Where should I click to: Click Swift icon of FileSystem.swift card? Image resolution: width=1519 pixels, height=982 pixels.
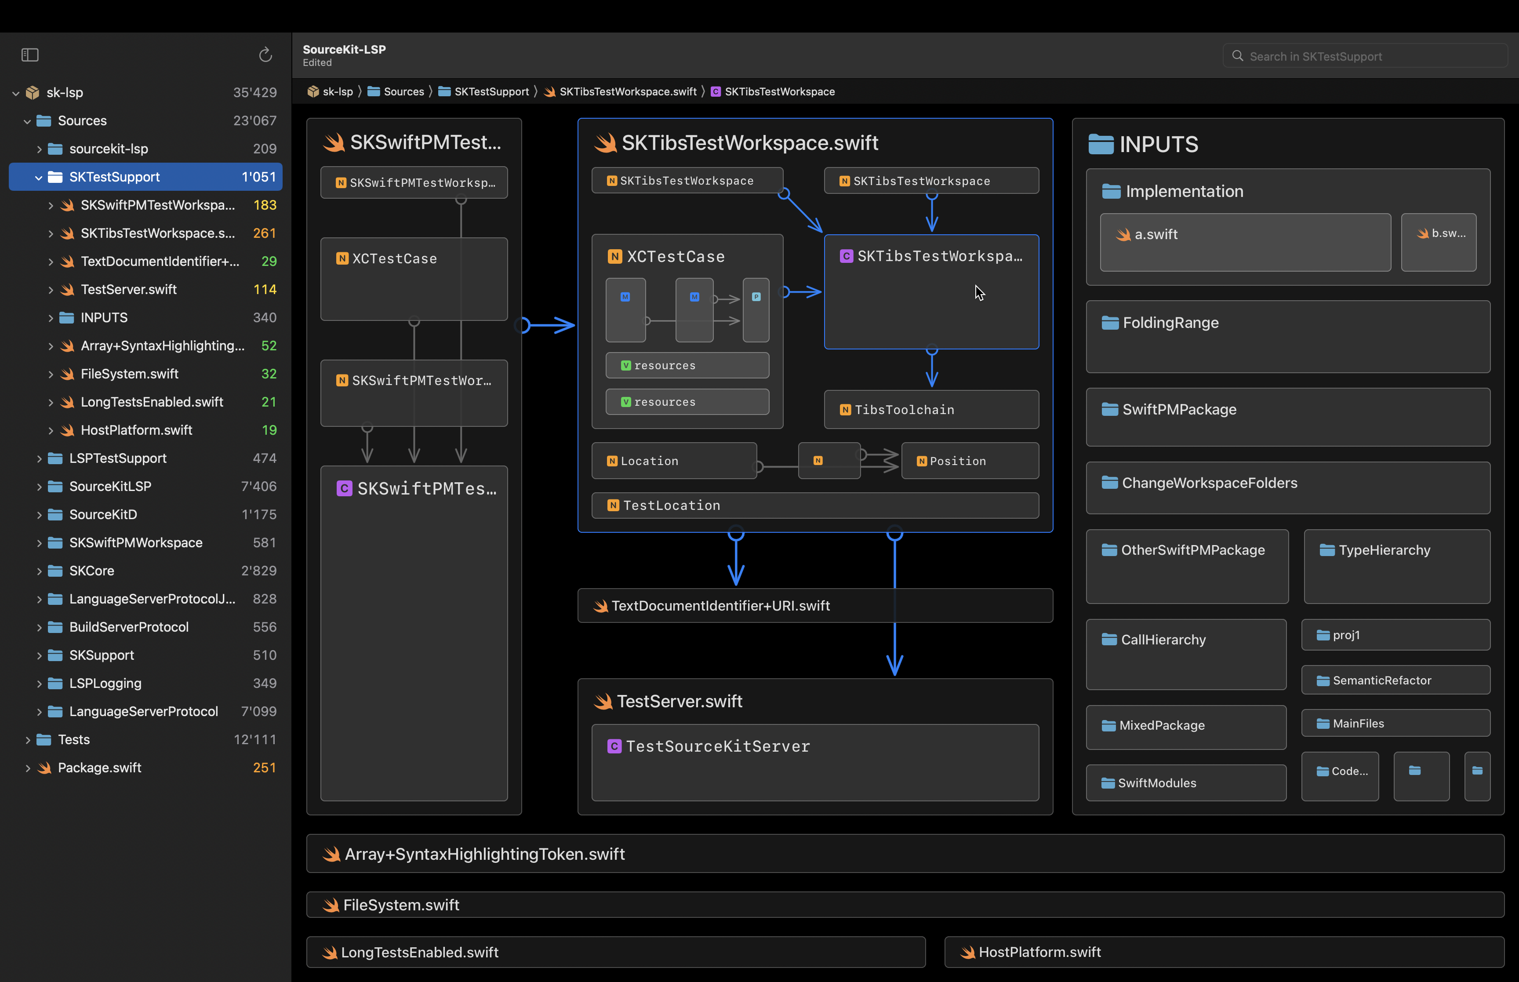click(331, 905)
